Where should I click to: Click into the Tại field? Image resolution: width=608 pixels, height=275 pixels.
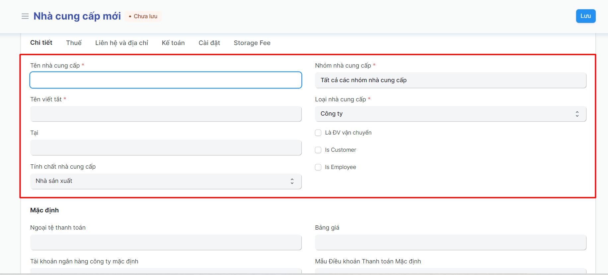[x=166, y=148]
